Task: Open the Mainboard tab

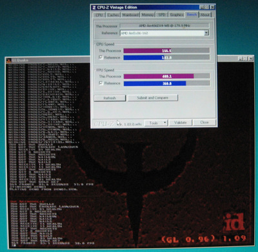Action: (x=130, y=15)
